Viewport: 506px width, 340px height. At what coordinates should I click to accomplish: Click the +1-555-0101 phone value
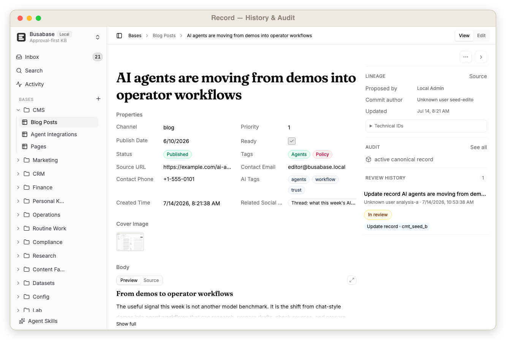[179, 179]
